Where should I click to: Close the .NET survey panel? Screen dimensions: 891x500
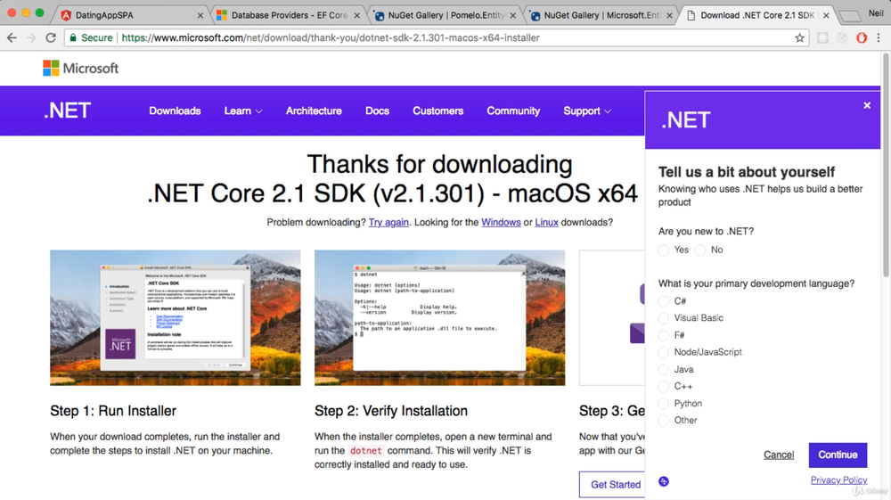click(x=867, y=105)
